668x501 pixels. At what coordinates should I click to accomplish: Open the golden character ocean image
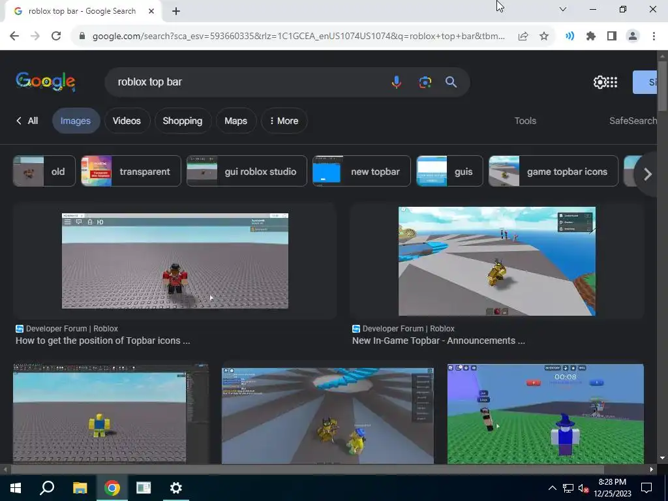496,261
